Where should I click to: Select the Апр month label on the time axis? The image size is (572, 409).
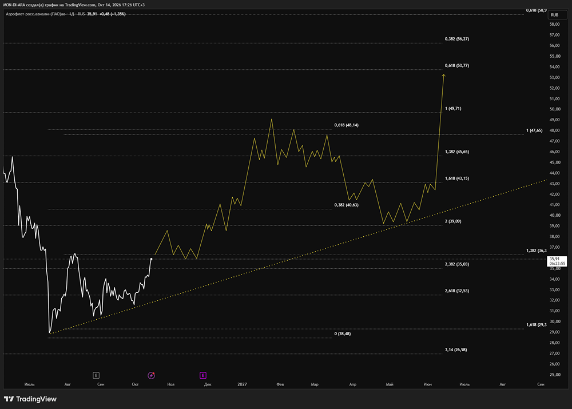(x=353, y=384)
